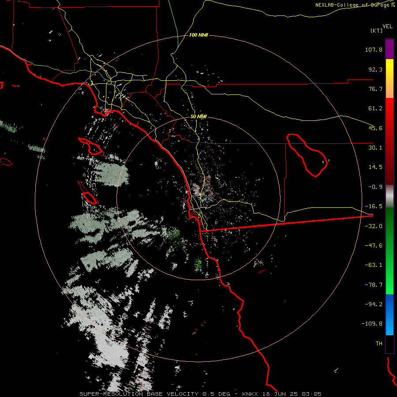This screenshot has width=397, height=397.
Task: Click the TH legend label
Action: point(379,344)
